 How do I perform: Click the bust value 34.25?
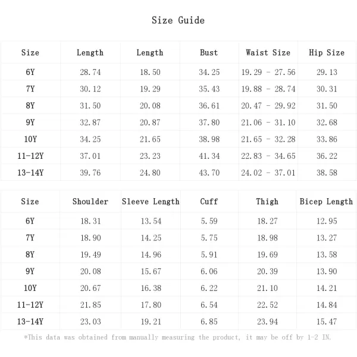click(x=209, y=72)
